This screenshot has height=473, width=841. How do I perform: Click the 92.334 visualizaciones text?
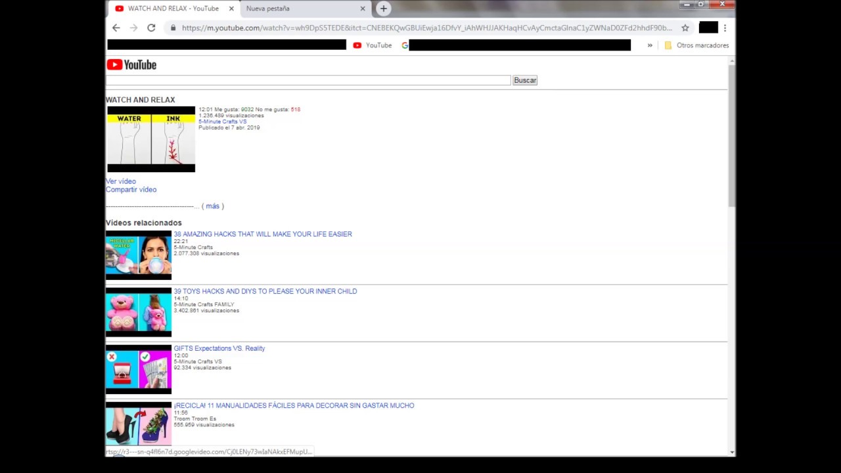pos(202,367)
